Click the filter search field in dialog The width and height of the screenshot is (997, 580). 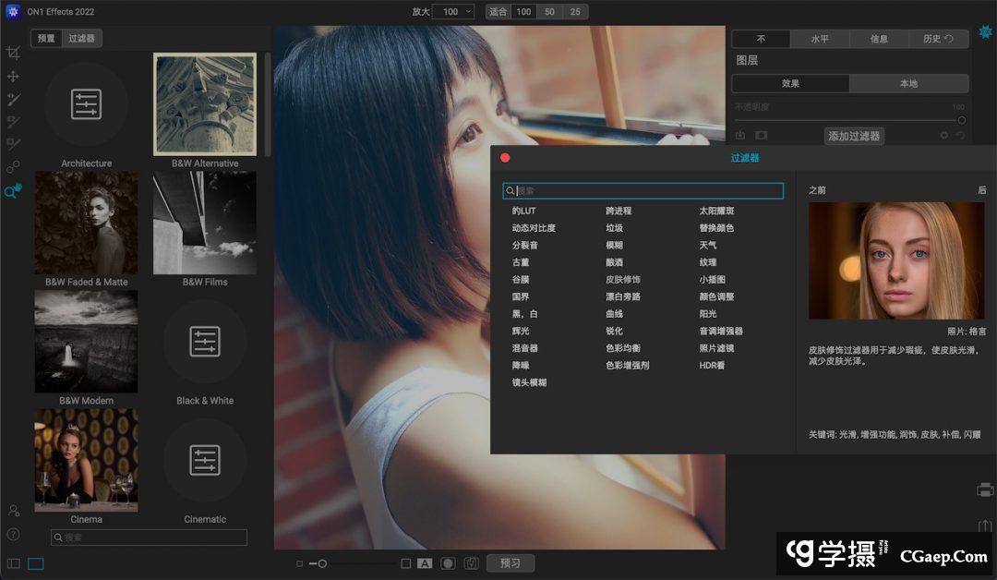pos(643,191)
